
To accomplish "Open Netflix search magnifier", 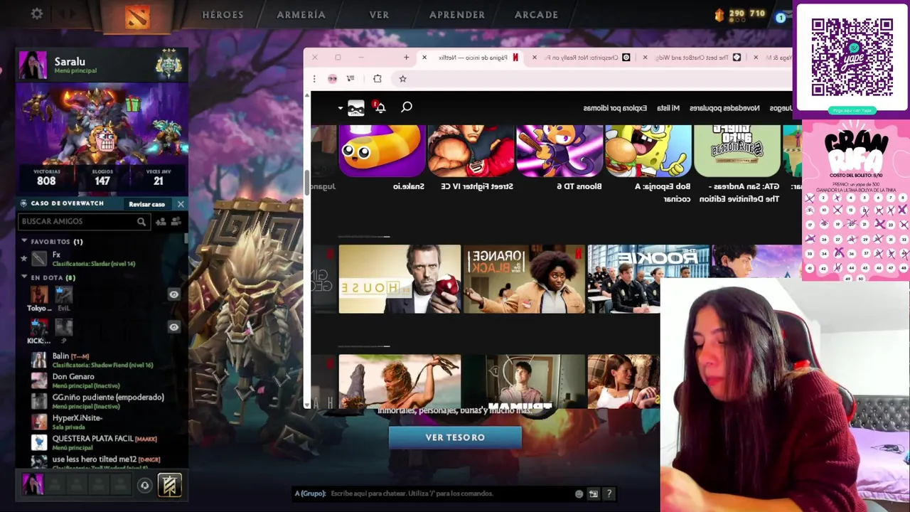I will 407,107.
